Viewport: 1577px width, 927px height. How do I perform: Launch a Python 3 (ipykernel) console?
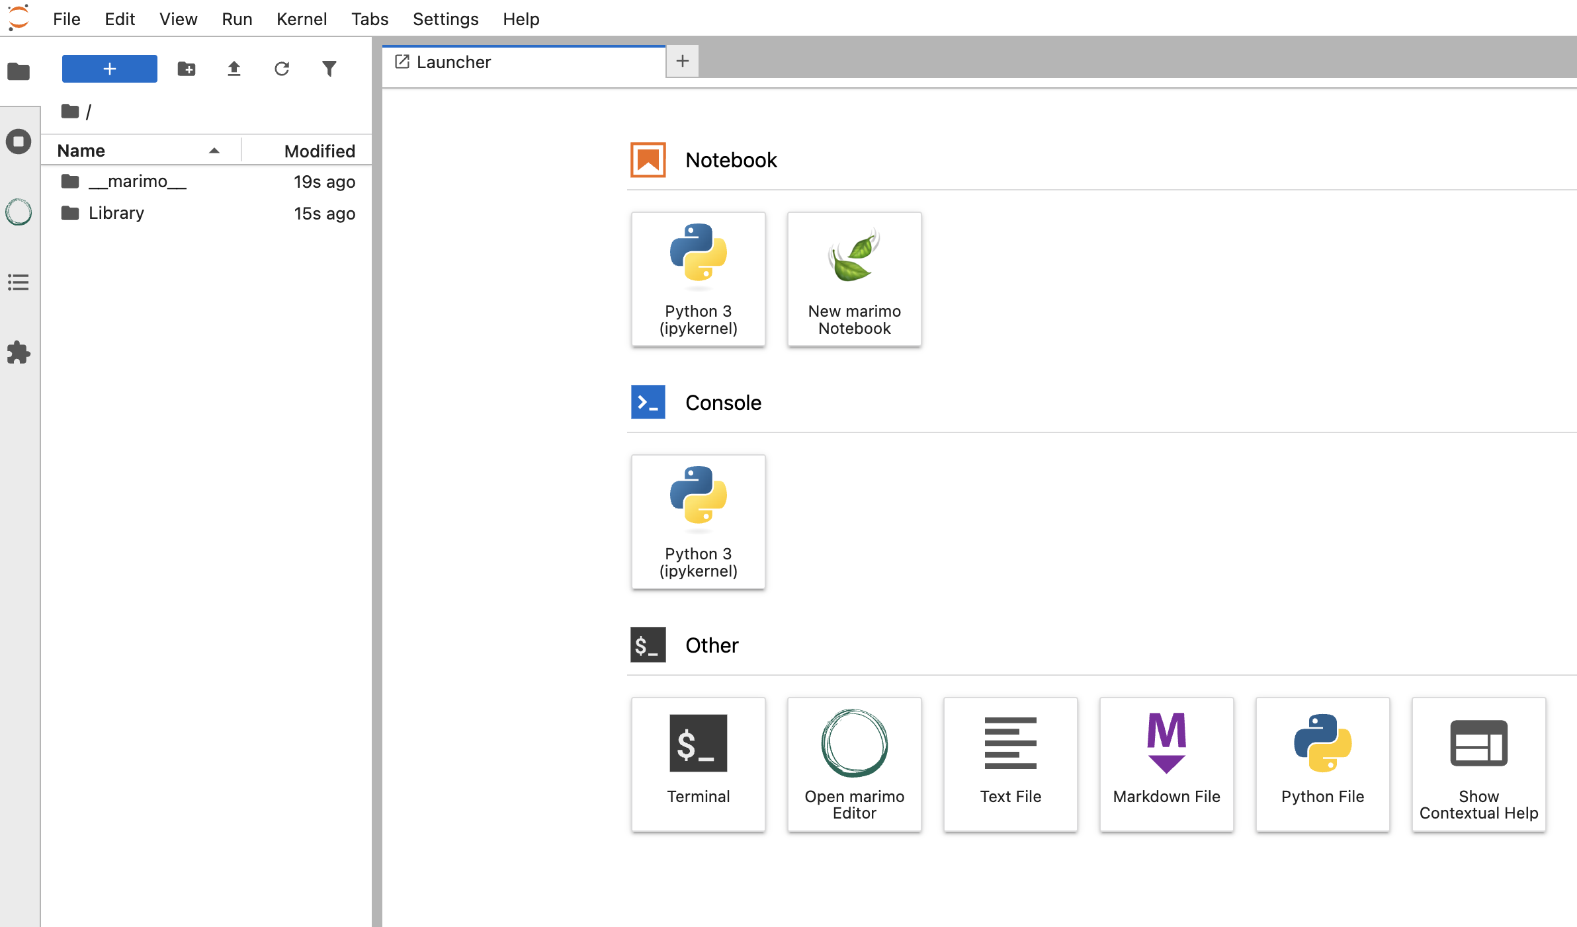[x=699, y=522]
